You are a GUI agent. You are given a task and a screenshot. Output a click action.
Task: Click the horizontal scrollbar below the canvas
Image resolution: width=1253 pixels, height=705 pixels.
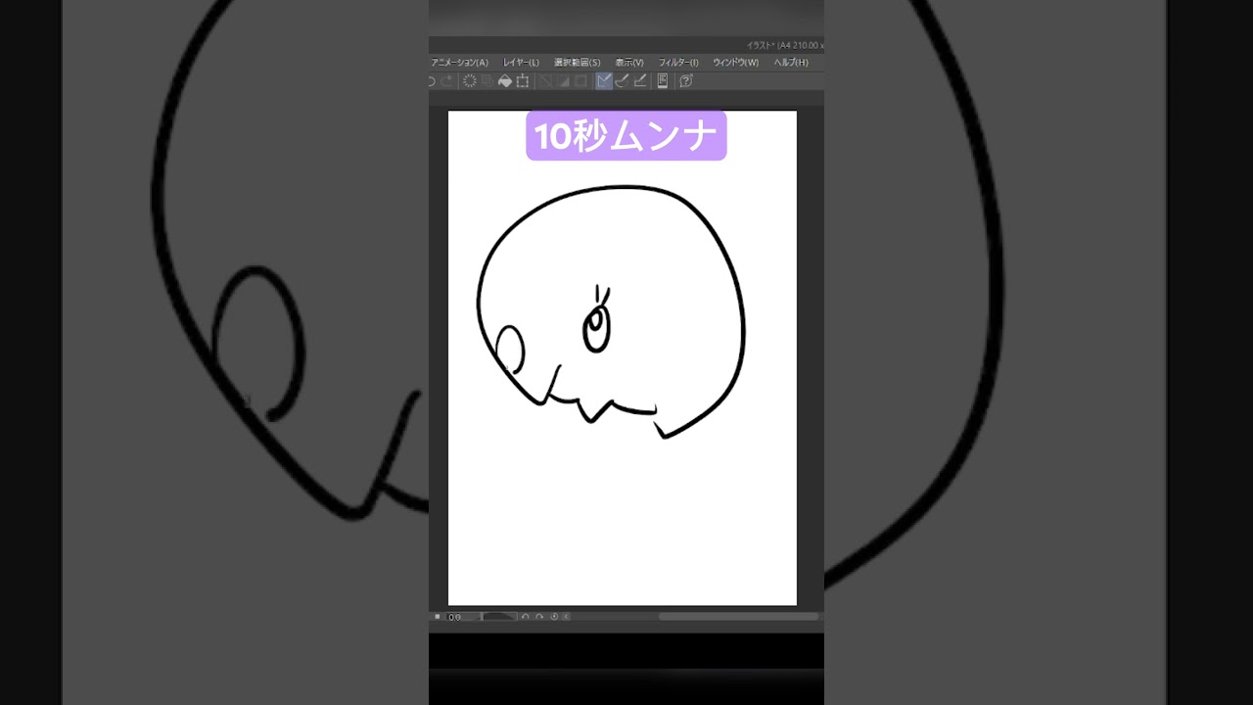tap(739, 617)
